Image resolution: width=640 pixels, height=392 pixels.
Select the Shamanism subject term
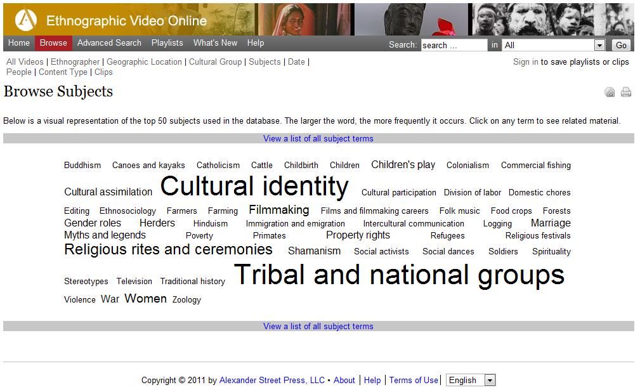click(314, 251)
